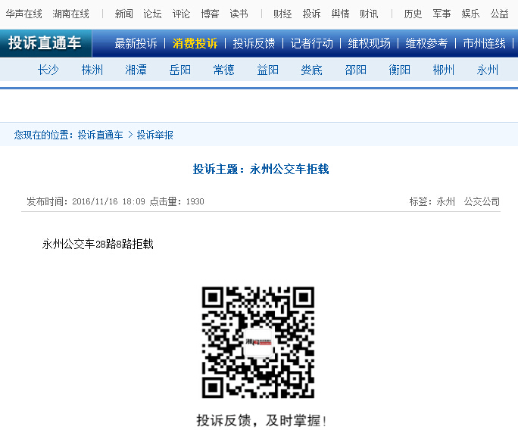Go to the 娱乐 section
Viewport: 518px width, 430px height.
(x=470, y=14)
